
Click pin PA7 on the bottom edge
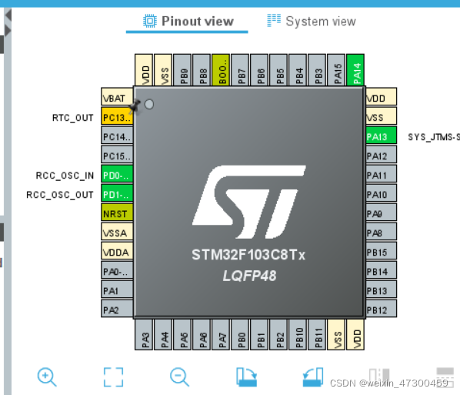click(221, 334)
